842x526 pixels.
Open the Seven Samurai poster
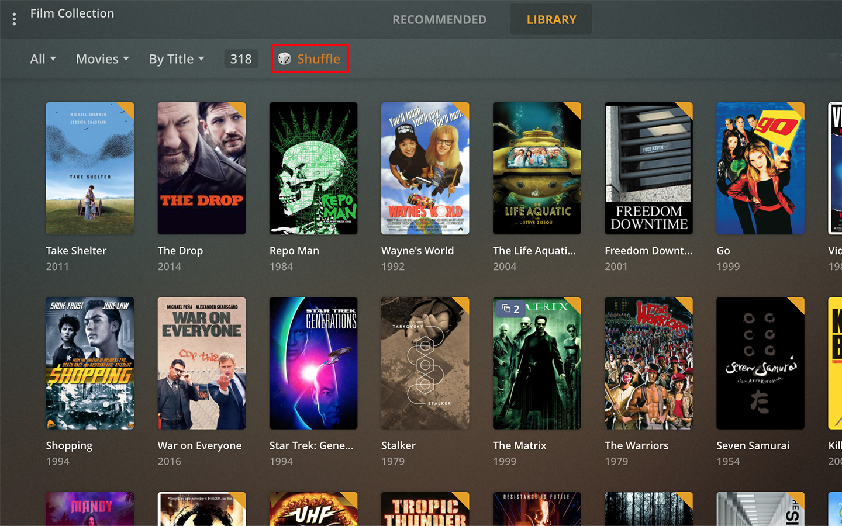[x=761, y=363]
